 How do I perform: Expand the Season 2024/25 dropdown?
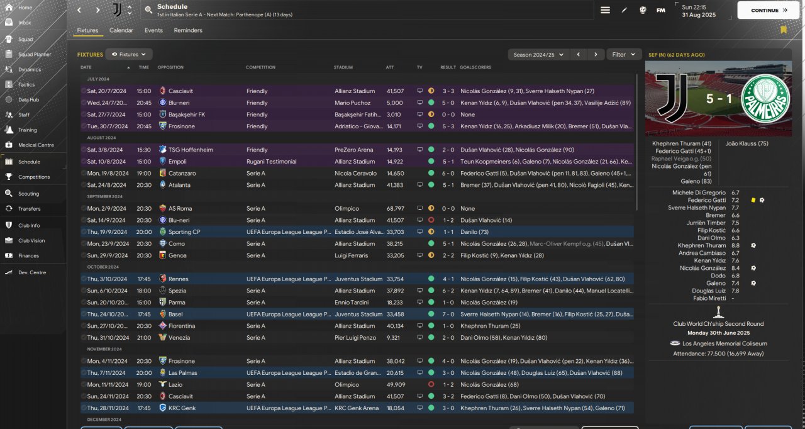coord(538,55)
